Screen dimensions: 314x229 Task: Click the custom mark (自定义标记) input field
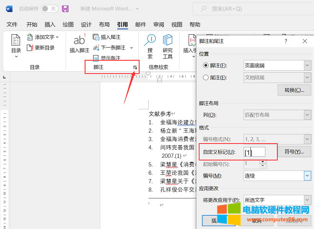pyautogui.click(x=254, y=152)
